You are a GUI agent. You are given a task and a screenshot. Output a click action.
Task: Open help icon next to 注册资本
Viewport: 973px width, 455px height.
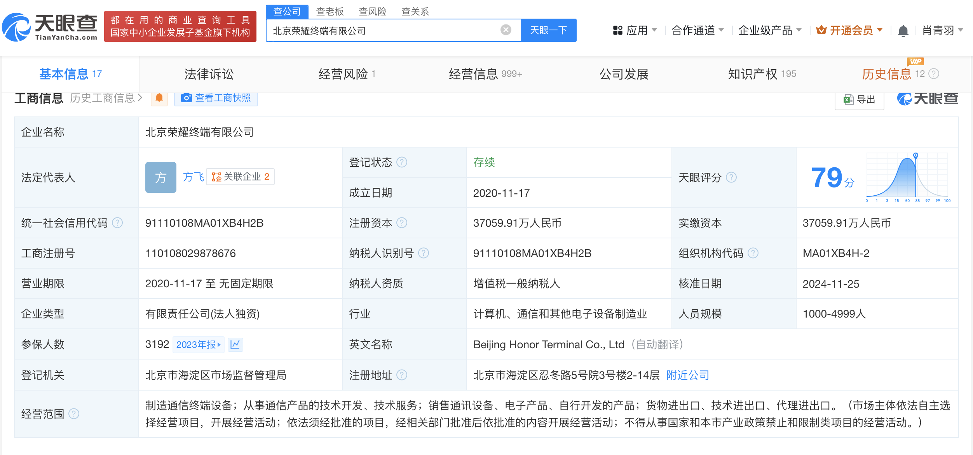(x=402, y=223)
